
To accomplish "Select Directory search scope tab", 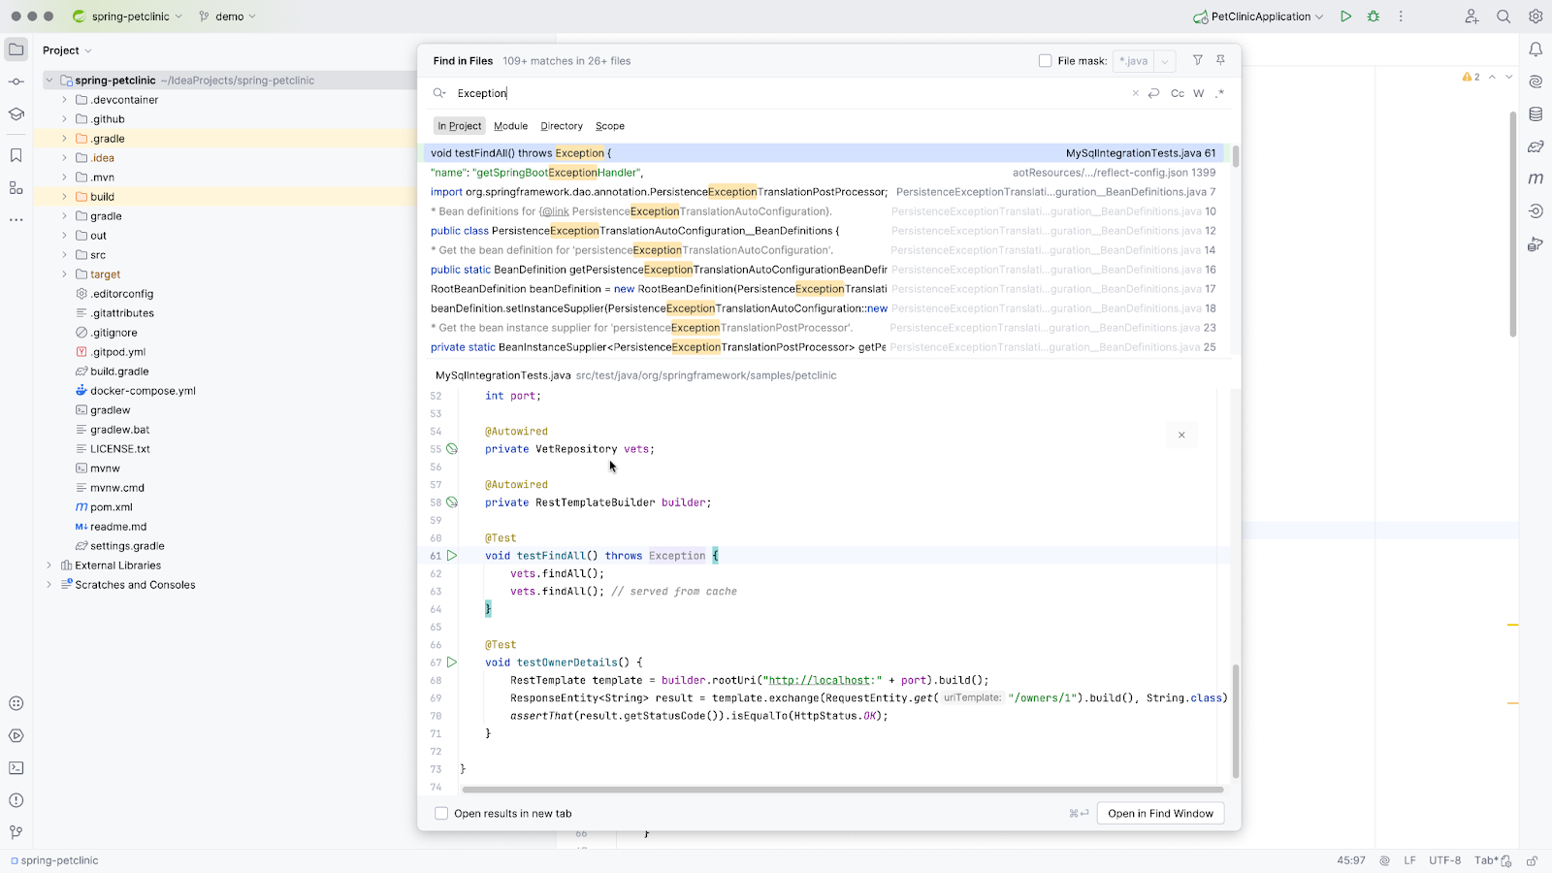I will click(562, 126).
